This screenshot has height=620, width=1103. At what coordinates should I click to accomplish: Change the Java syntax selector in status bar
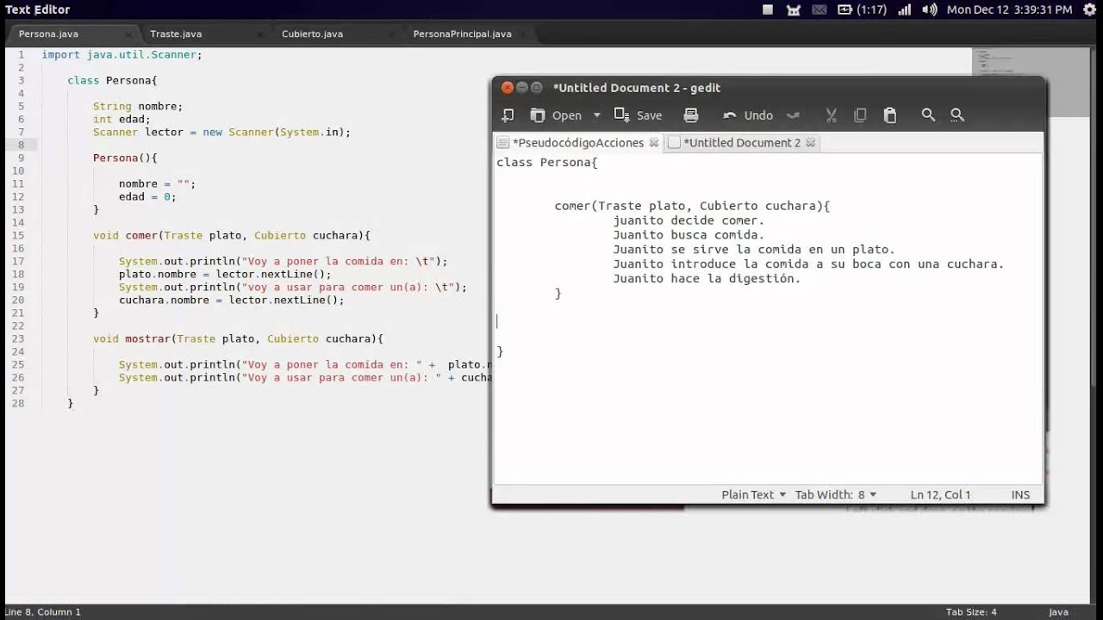tap(1058, 612)
